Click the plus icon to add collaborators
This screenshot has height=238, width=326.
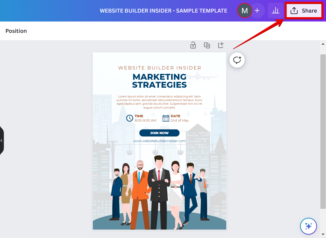pos(257,11)
